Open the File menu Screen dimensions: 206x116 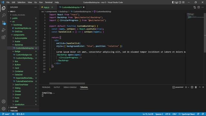8,2
